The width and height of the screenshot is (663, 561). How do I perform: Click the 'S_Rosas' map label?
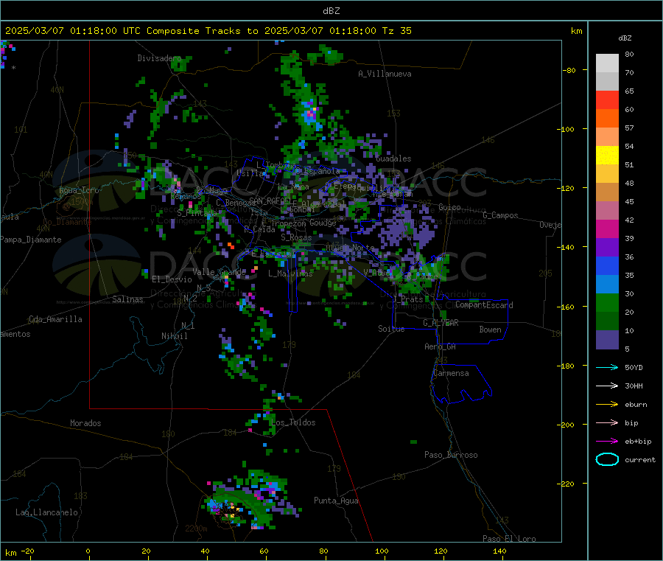[x=296, y=238]
